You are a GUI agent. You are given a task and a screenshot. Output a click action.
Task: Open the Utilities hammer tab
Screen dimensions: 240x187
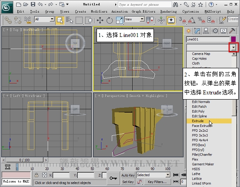(232, 31)
